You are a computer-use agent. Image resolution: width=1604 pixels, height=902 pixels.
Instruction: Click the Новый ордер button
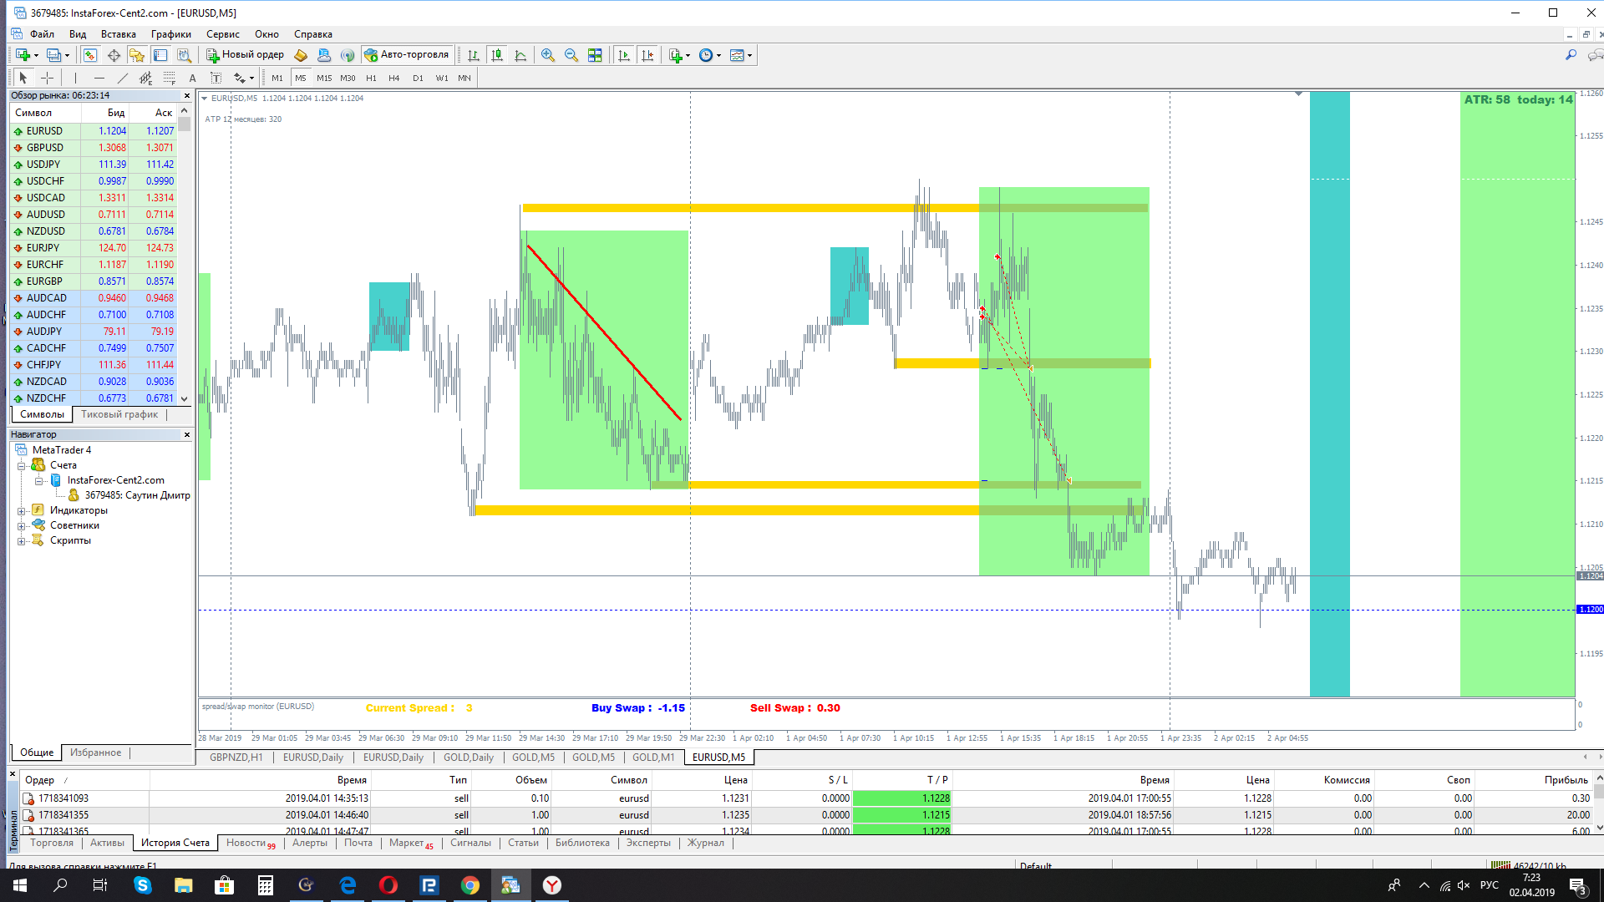[x=246, y=55]
